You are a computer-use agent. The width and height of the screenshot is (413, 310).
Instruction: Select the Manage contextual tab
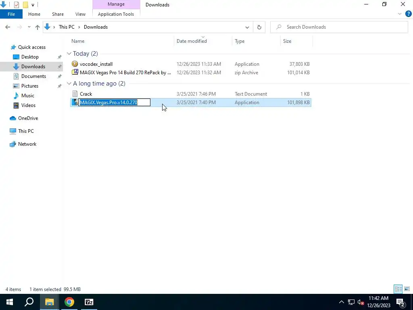(116, 4)
